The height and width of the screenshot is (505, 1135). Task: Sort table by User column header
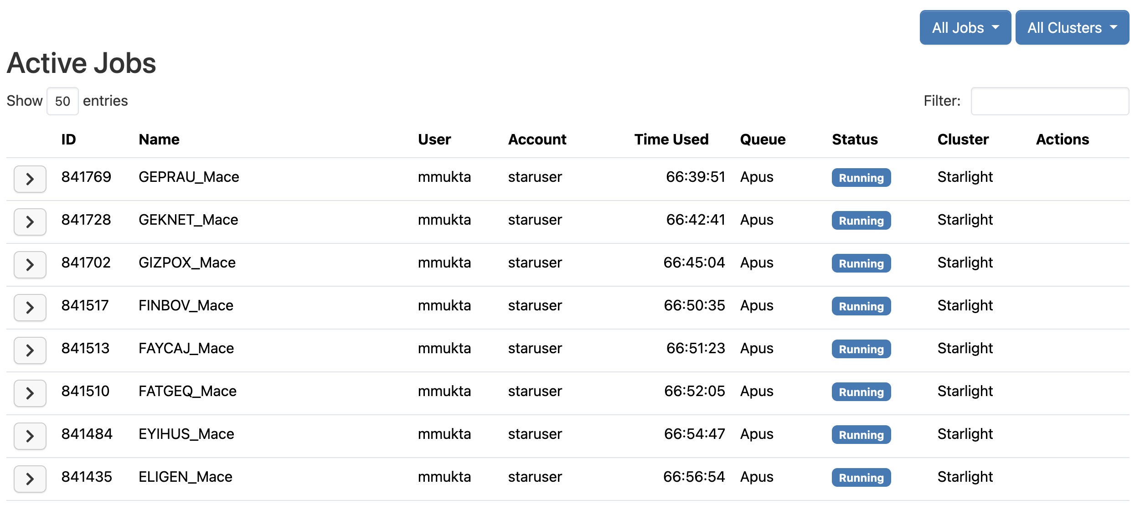434,139
